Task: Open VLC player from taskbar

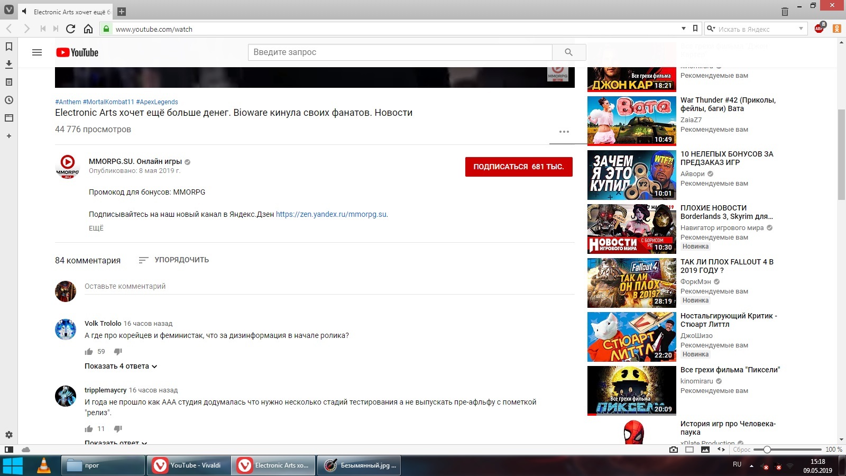Action: (43, 465)
